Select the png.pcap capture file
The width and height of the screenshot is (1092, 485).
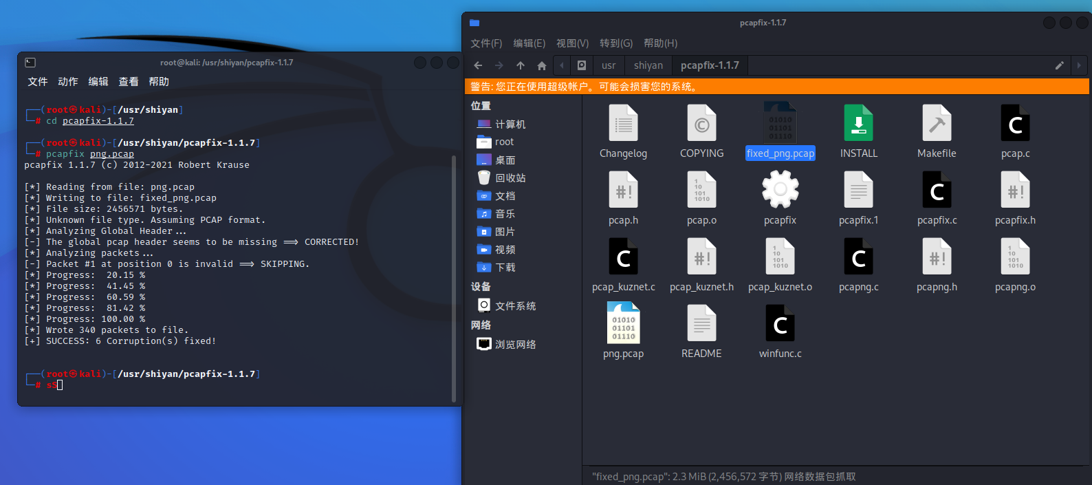[623, 324]
